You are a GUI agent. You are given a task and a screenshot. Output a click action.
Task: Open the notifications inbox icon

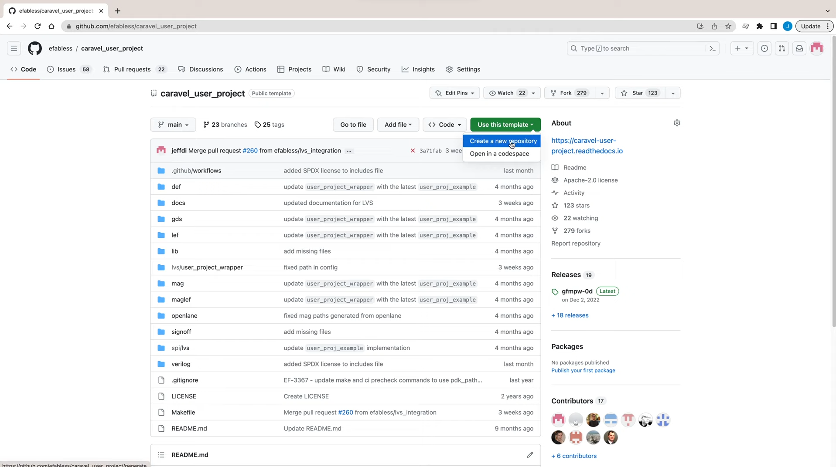pyautogui.click(x=799, y=48)
